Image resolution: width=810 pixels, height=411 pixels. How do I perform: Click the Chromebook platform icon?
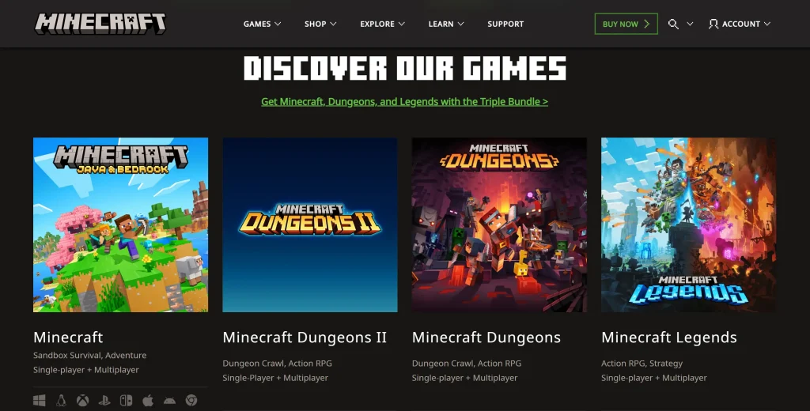pyautogui.click(x=191, y=400)
